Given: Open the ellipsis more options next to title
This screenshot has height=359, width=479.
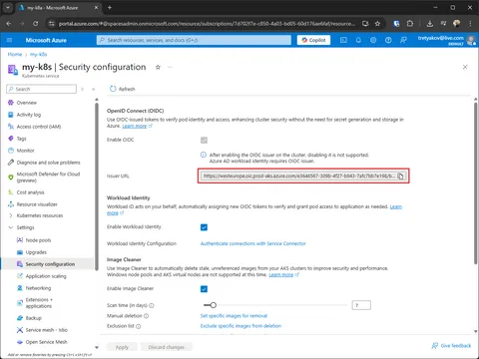Looking at the screenshot, I should [x=170, y=67].
